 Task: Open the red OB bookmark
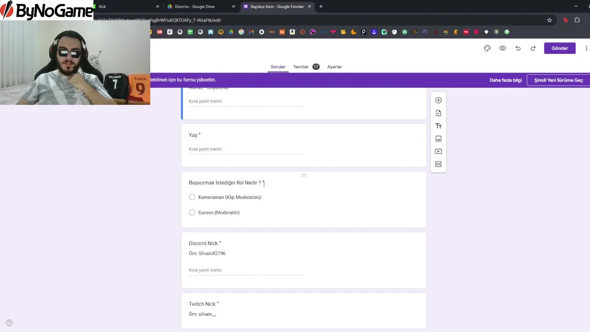coord(159,32)
